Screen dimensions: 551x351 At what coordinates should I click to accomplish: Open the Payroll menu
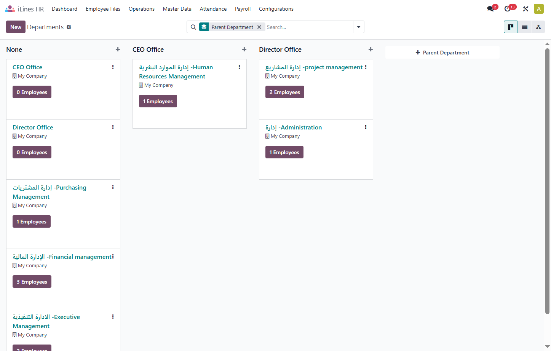click(243, 9)
